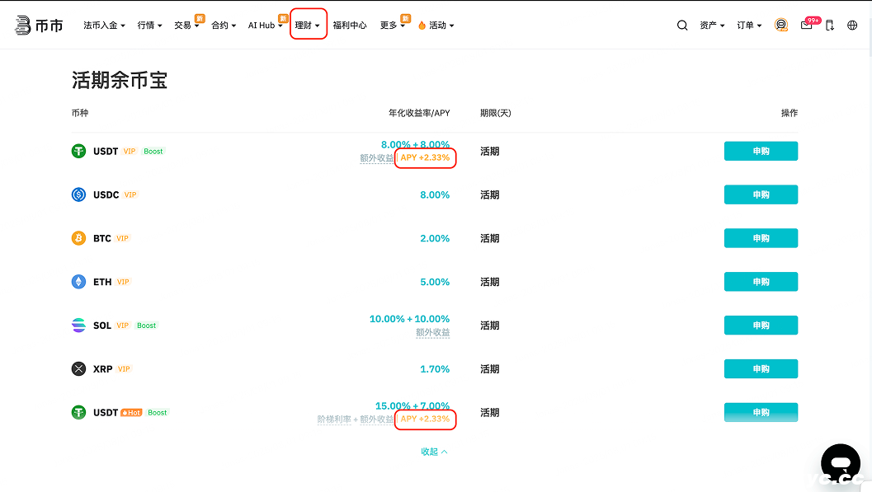Click the 币市 logo in the header
The height and width of the screenshot is (492, 872).
[x=39, y=26]
